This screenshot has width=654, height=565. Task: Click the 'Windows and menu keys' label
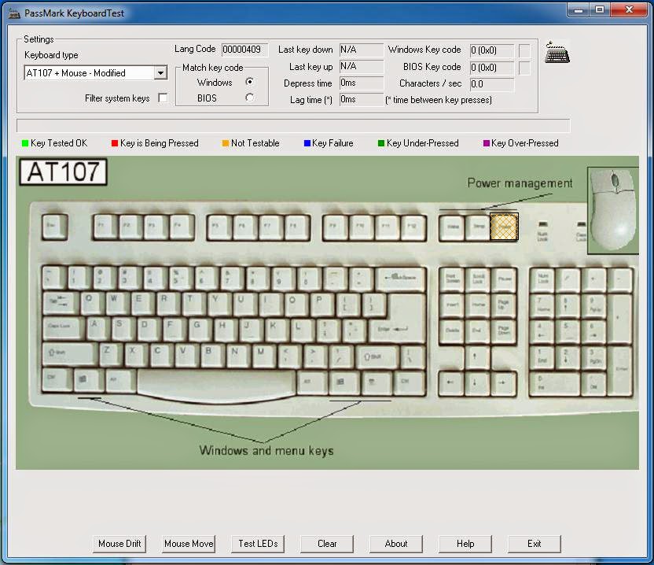[x=266, y=451]
